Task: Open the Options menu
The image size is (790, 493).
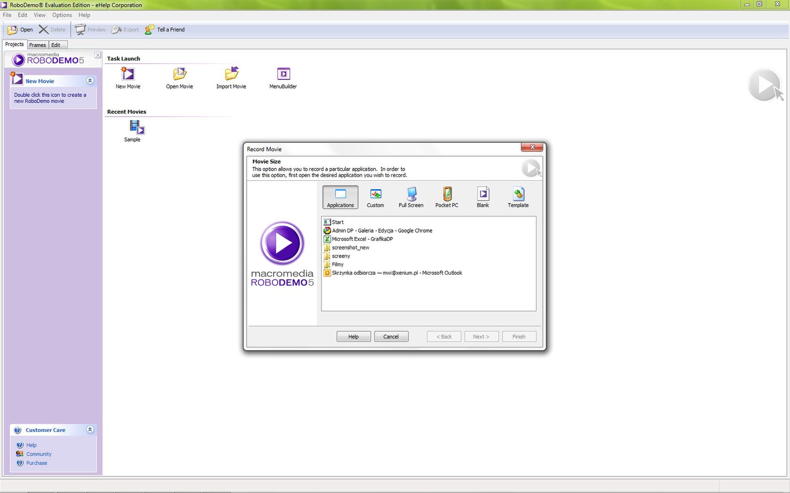Action: point(62,15)
